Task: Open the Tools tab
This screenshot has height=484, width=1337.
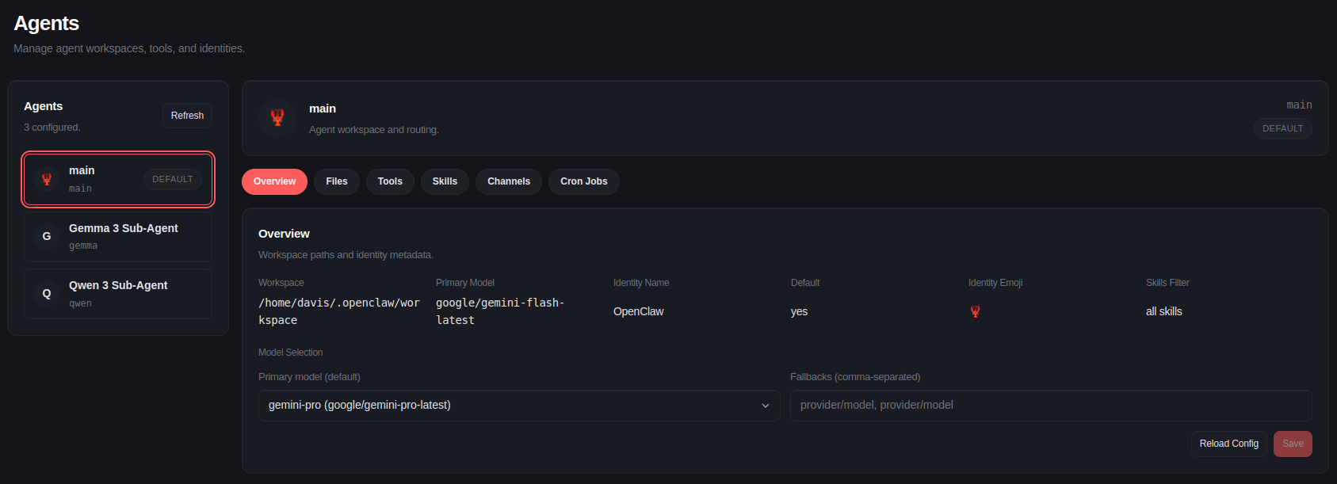Action: 390,181
